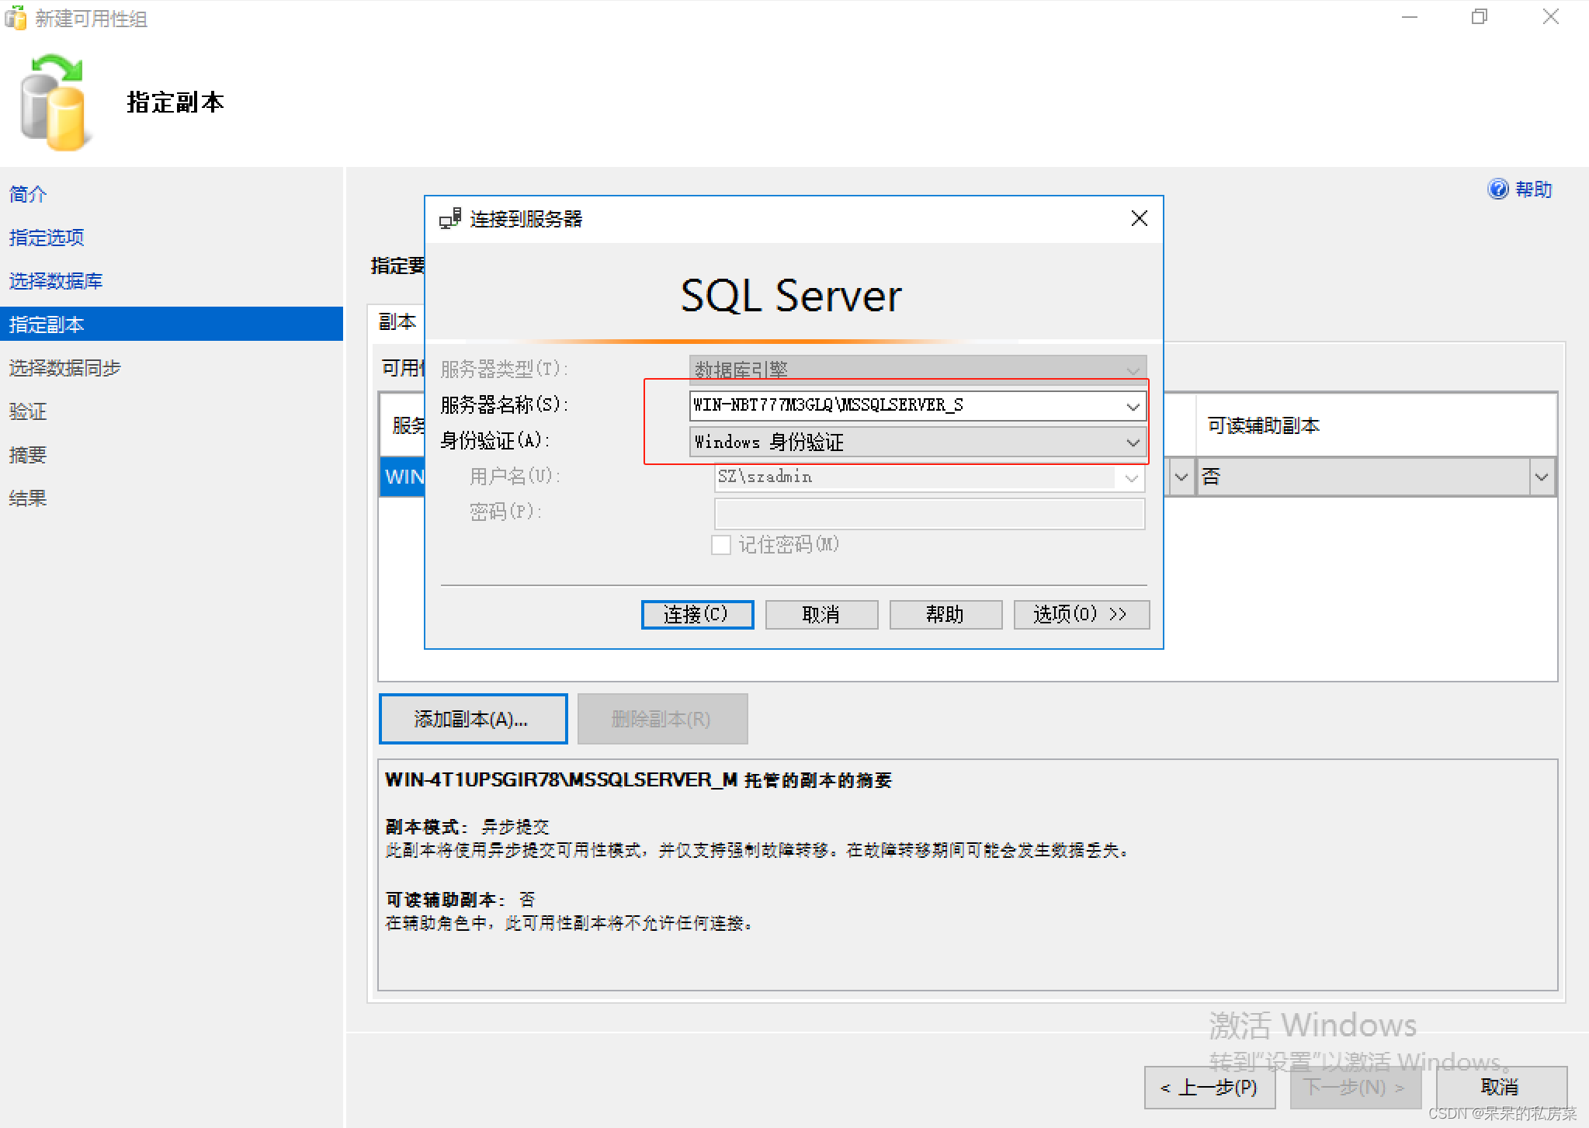
Task: Click the 帮助 button in the connect dialog
Action: click(x=945, y=615)
